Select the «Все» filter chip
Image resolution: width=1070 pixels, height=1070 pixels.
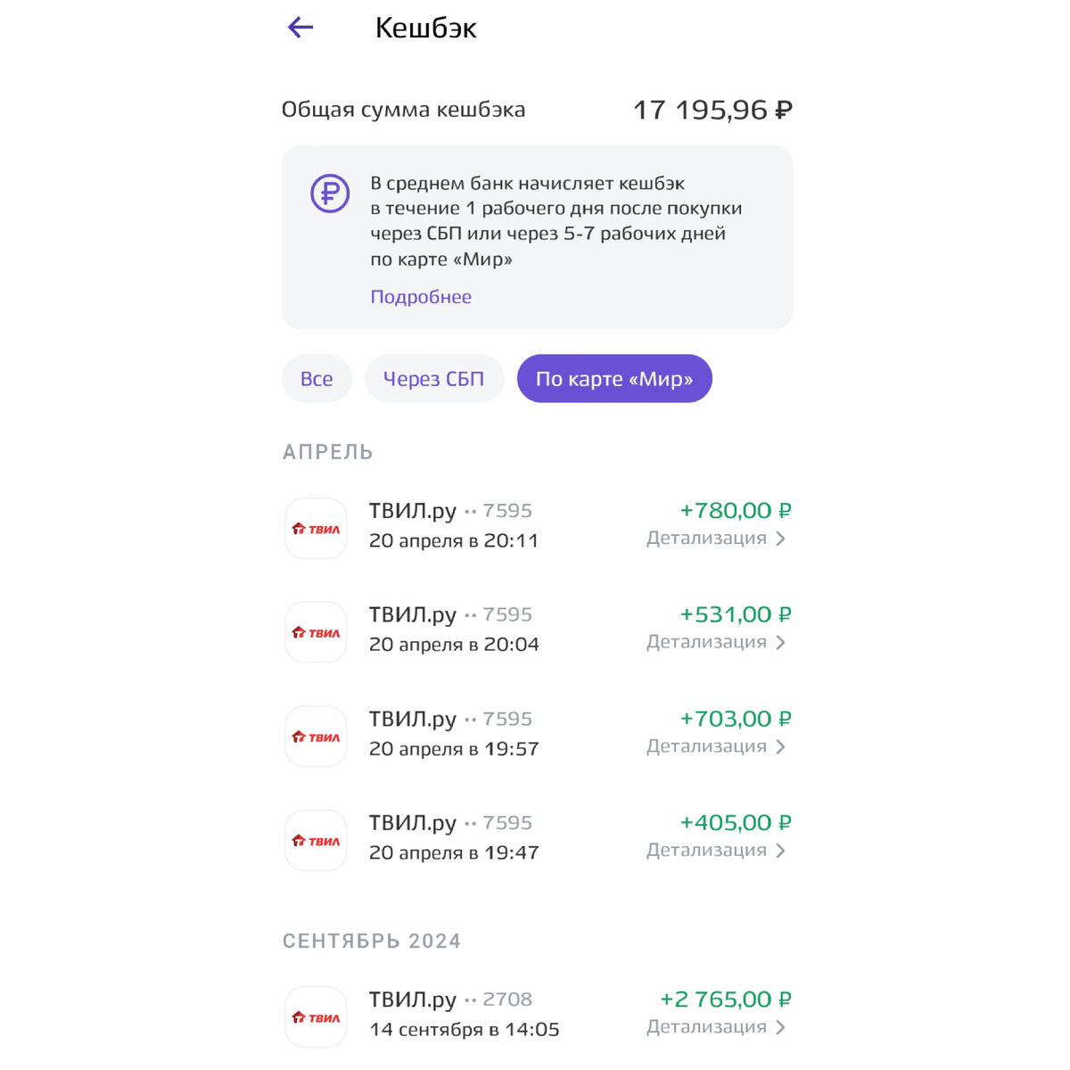317,379
